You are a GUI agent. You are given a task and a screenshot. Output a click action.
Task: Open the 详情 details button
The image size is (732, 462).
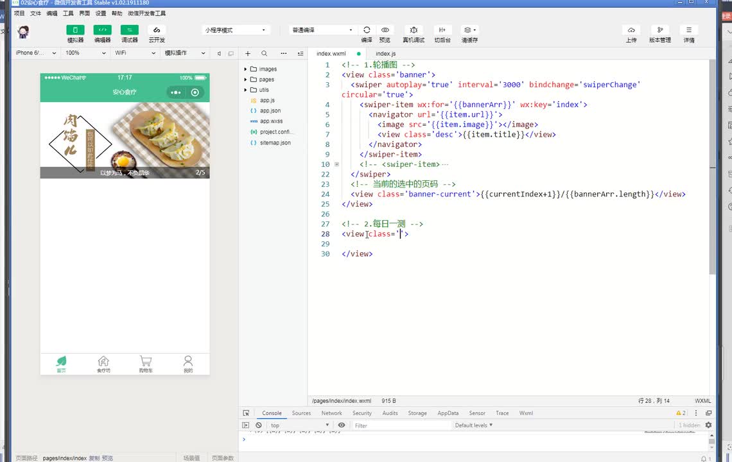click(689, 30)
